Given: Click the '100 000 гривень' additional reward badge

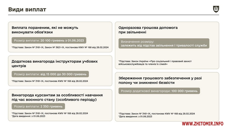Looking at the screenshot, I should coord(159,91).
